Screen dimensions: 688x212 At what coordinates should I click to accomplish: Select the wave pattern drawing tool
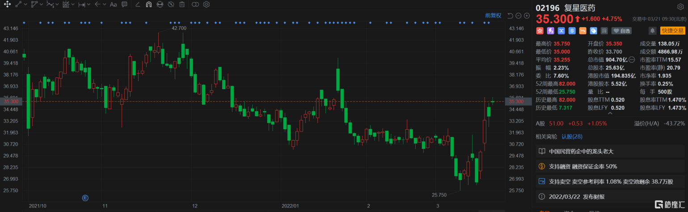pos(50,4)
